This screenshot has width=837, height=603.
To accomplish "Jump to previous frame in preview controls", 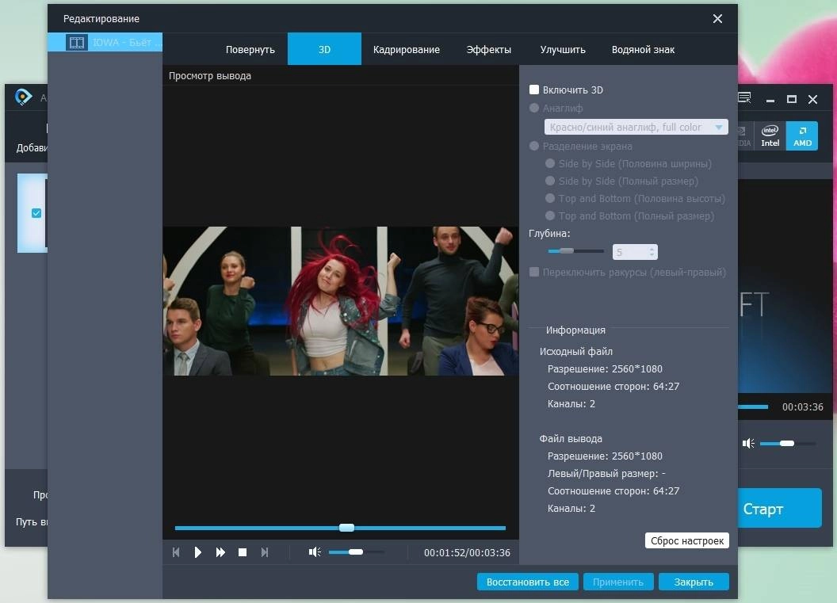I will pyautogui.click(x=176, y=552).
